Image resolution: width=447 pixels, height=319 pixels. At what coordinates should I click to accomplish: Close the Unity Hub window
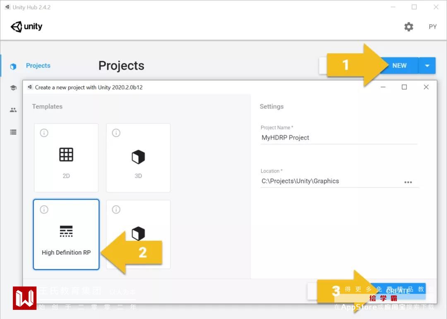(x=436, y=7)
